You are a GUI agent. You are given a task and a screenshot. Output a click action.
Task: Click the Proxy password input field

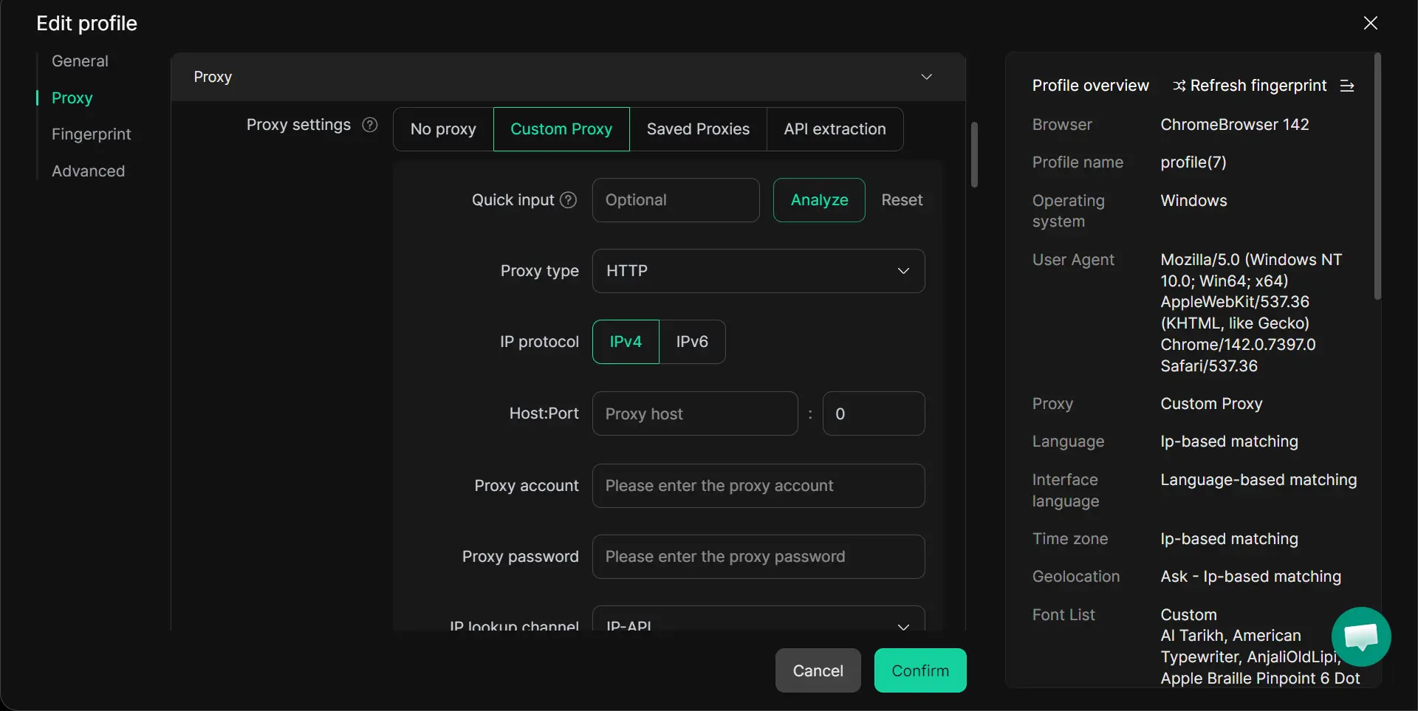point(758,557)
